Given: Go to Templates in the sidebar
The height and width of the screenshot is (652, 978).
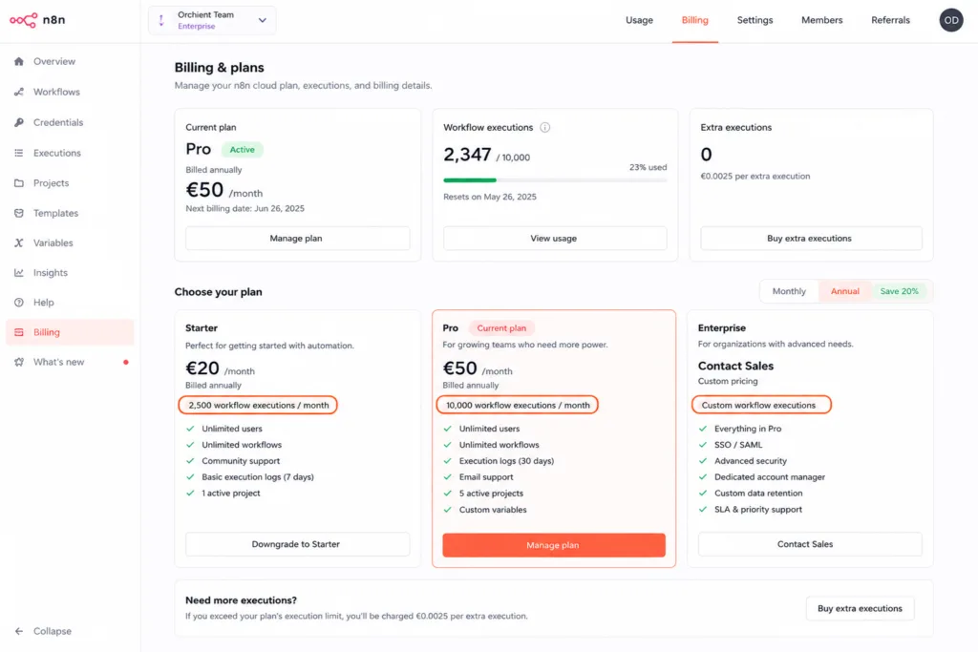Looking at the screenshot, I should click(x=70, y=213).
